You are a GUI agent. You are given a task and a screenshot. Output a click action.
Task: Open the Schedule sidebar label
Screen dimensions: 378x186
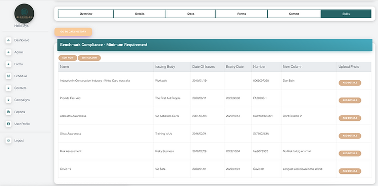click(21, 76)
